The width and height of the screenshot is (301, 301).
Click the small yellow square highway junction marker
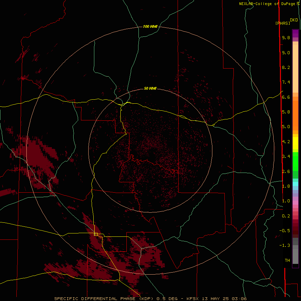point(96,234)
